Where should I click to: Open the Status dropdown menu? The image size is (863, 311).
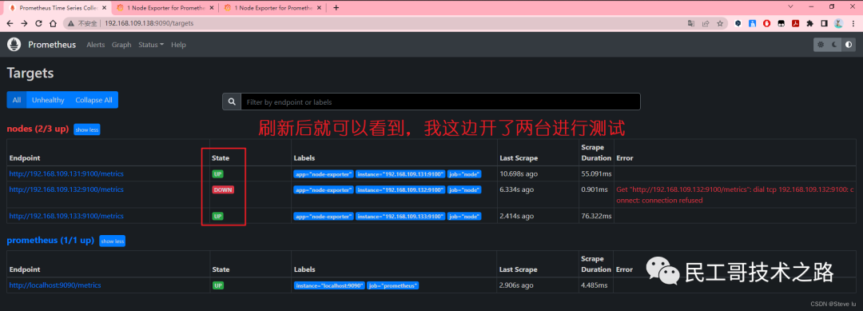[151, 45]
